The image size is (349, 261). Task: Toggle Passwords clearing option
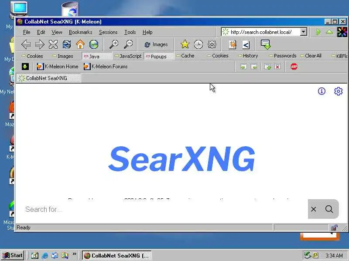coord(283,56)
